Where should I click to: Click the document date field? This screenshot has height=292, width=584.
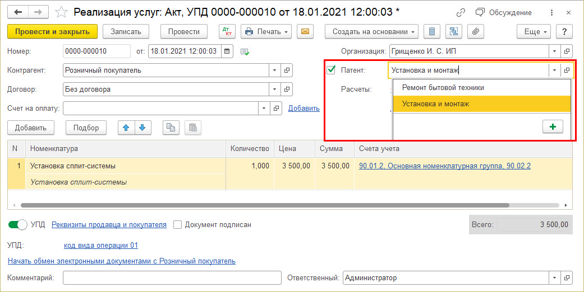tap(185, 51)
